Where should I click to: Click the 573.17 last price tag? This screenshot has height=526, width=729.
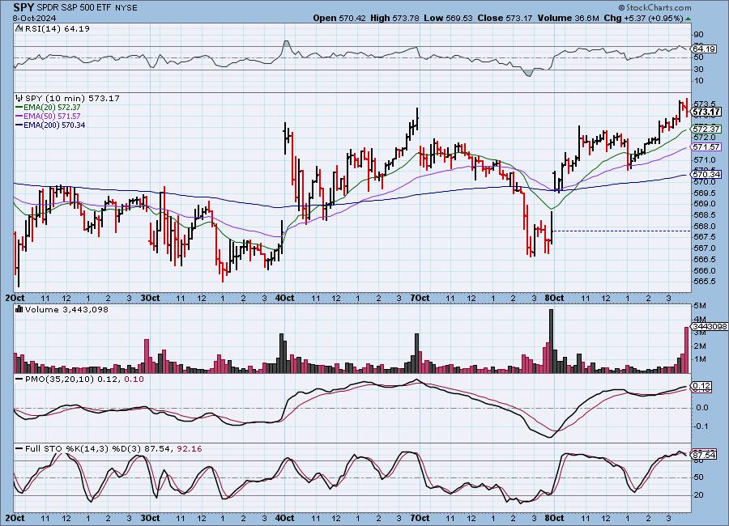(x=706, y=112)
